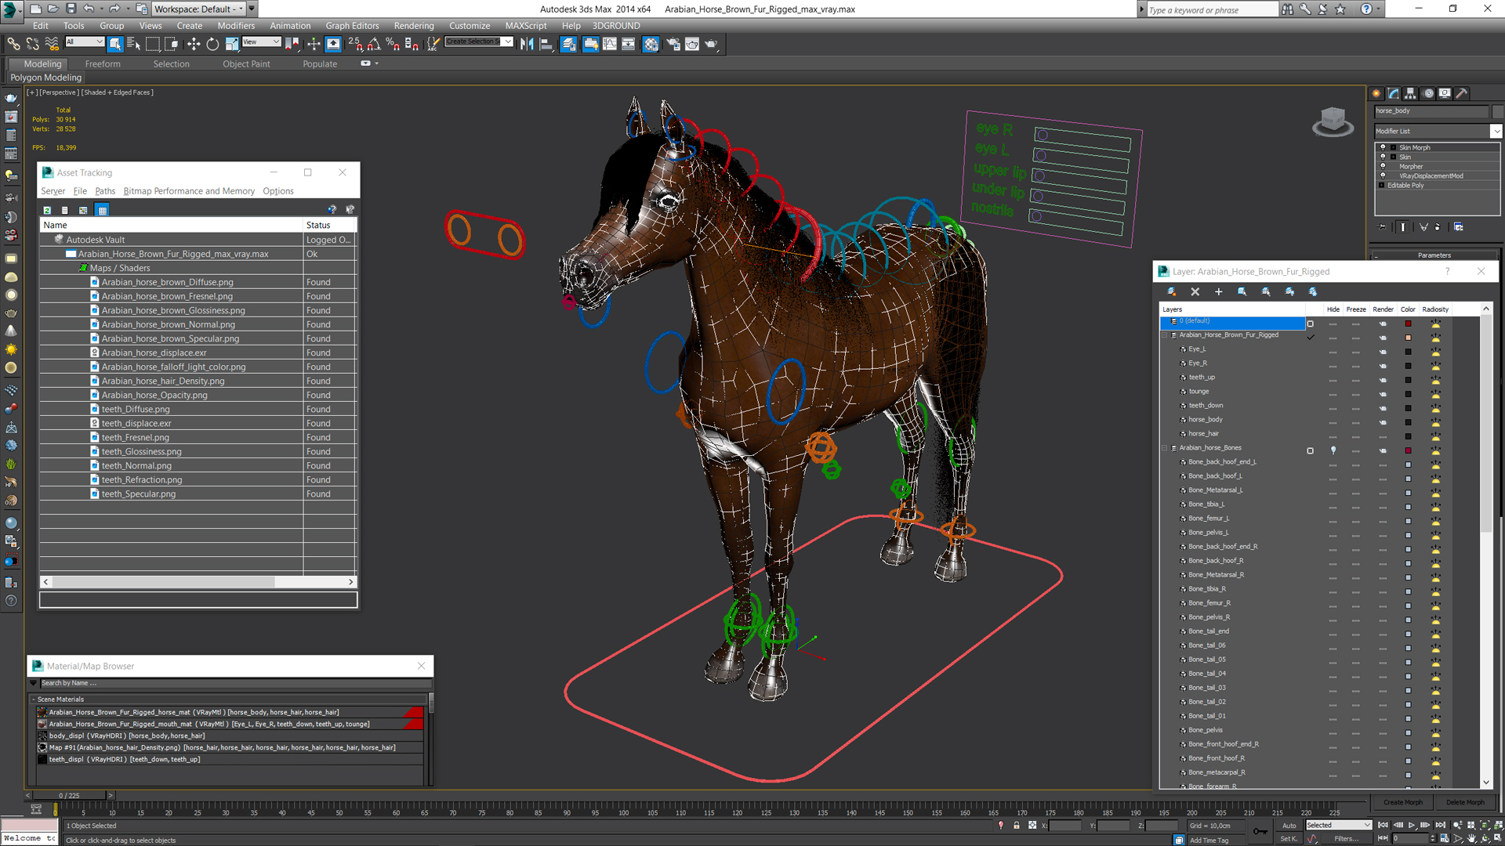Toggle Render for horse_body layer row

(1383, 421)
